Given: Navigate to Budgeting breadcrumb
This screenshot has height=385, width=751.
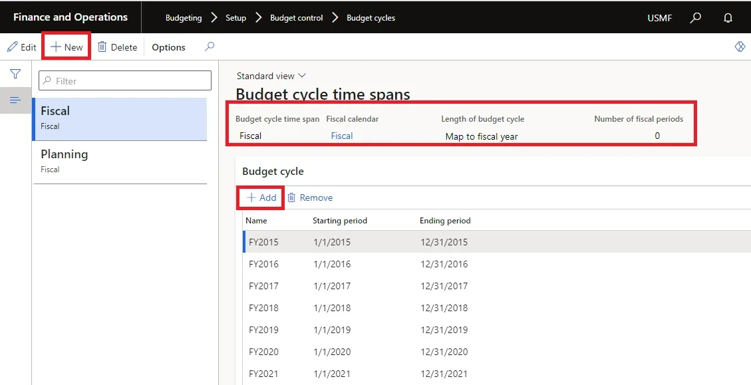Looking at the screenshot, I should point(184,18).
